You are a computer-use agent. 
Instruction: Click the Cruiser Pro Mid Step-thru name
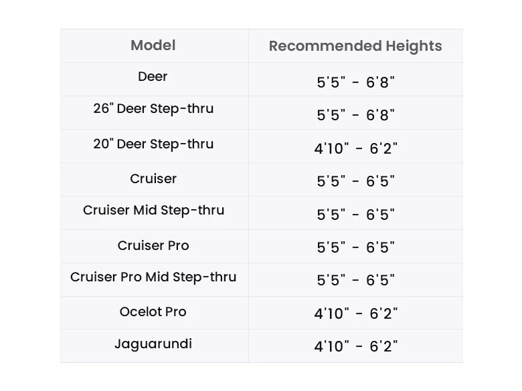tap(153, 277)
